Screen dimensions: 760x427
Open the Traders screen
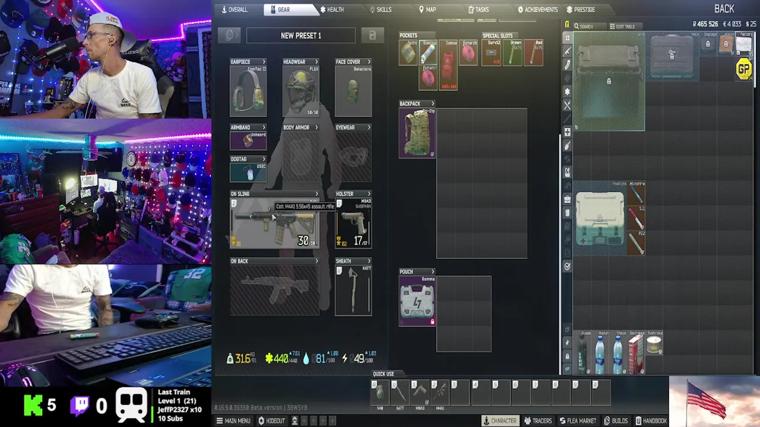(538, 420)
